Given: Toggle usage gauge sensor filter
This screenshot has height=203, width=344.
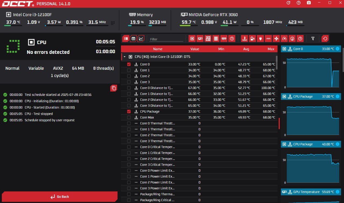Looking at the screenshot, I should pyautogui.click(x=292, y=39).
